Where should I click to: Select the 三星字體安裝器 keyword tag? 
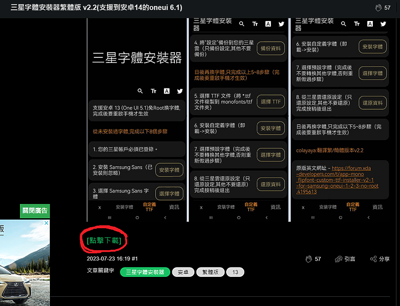(x=145, y=272)
